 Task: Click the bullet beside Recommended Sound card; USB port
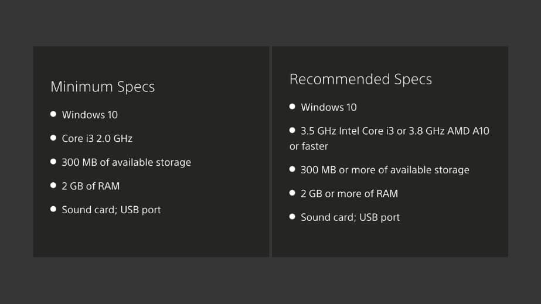click(x=292, y=217)
